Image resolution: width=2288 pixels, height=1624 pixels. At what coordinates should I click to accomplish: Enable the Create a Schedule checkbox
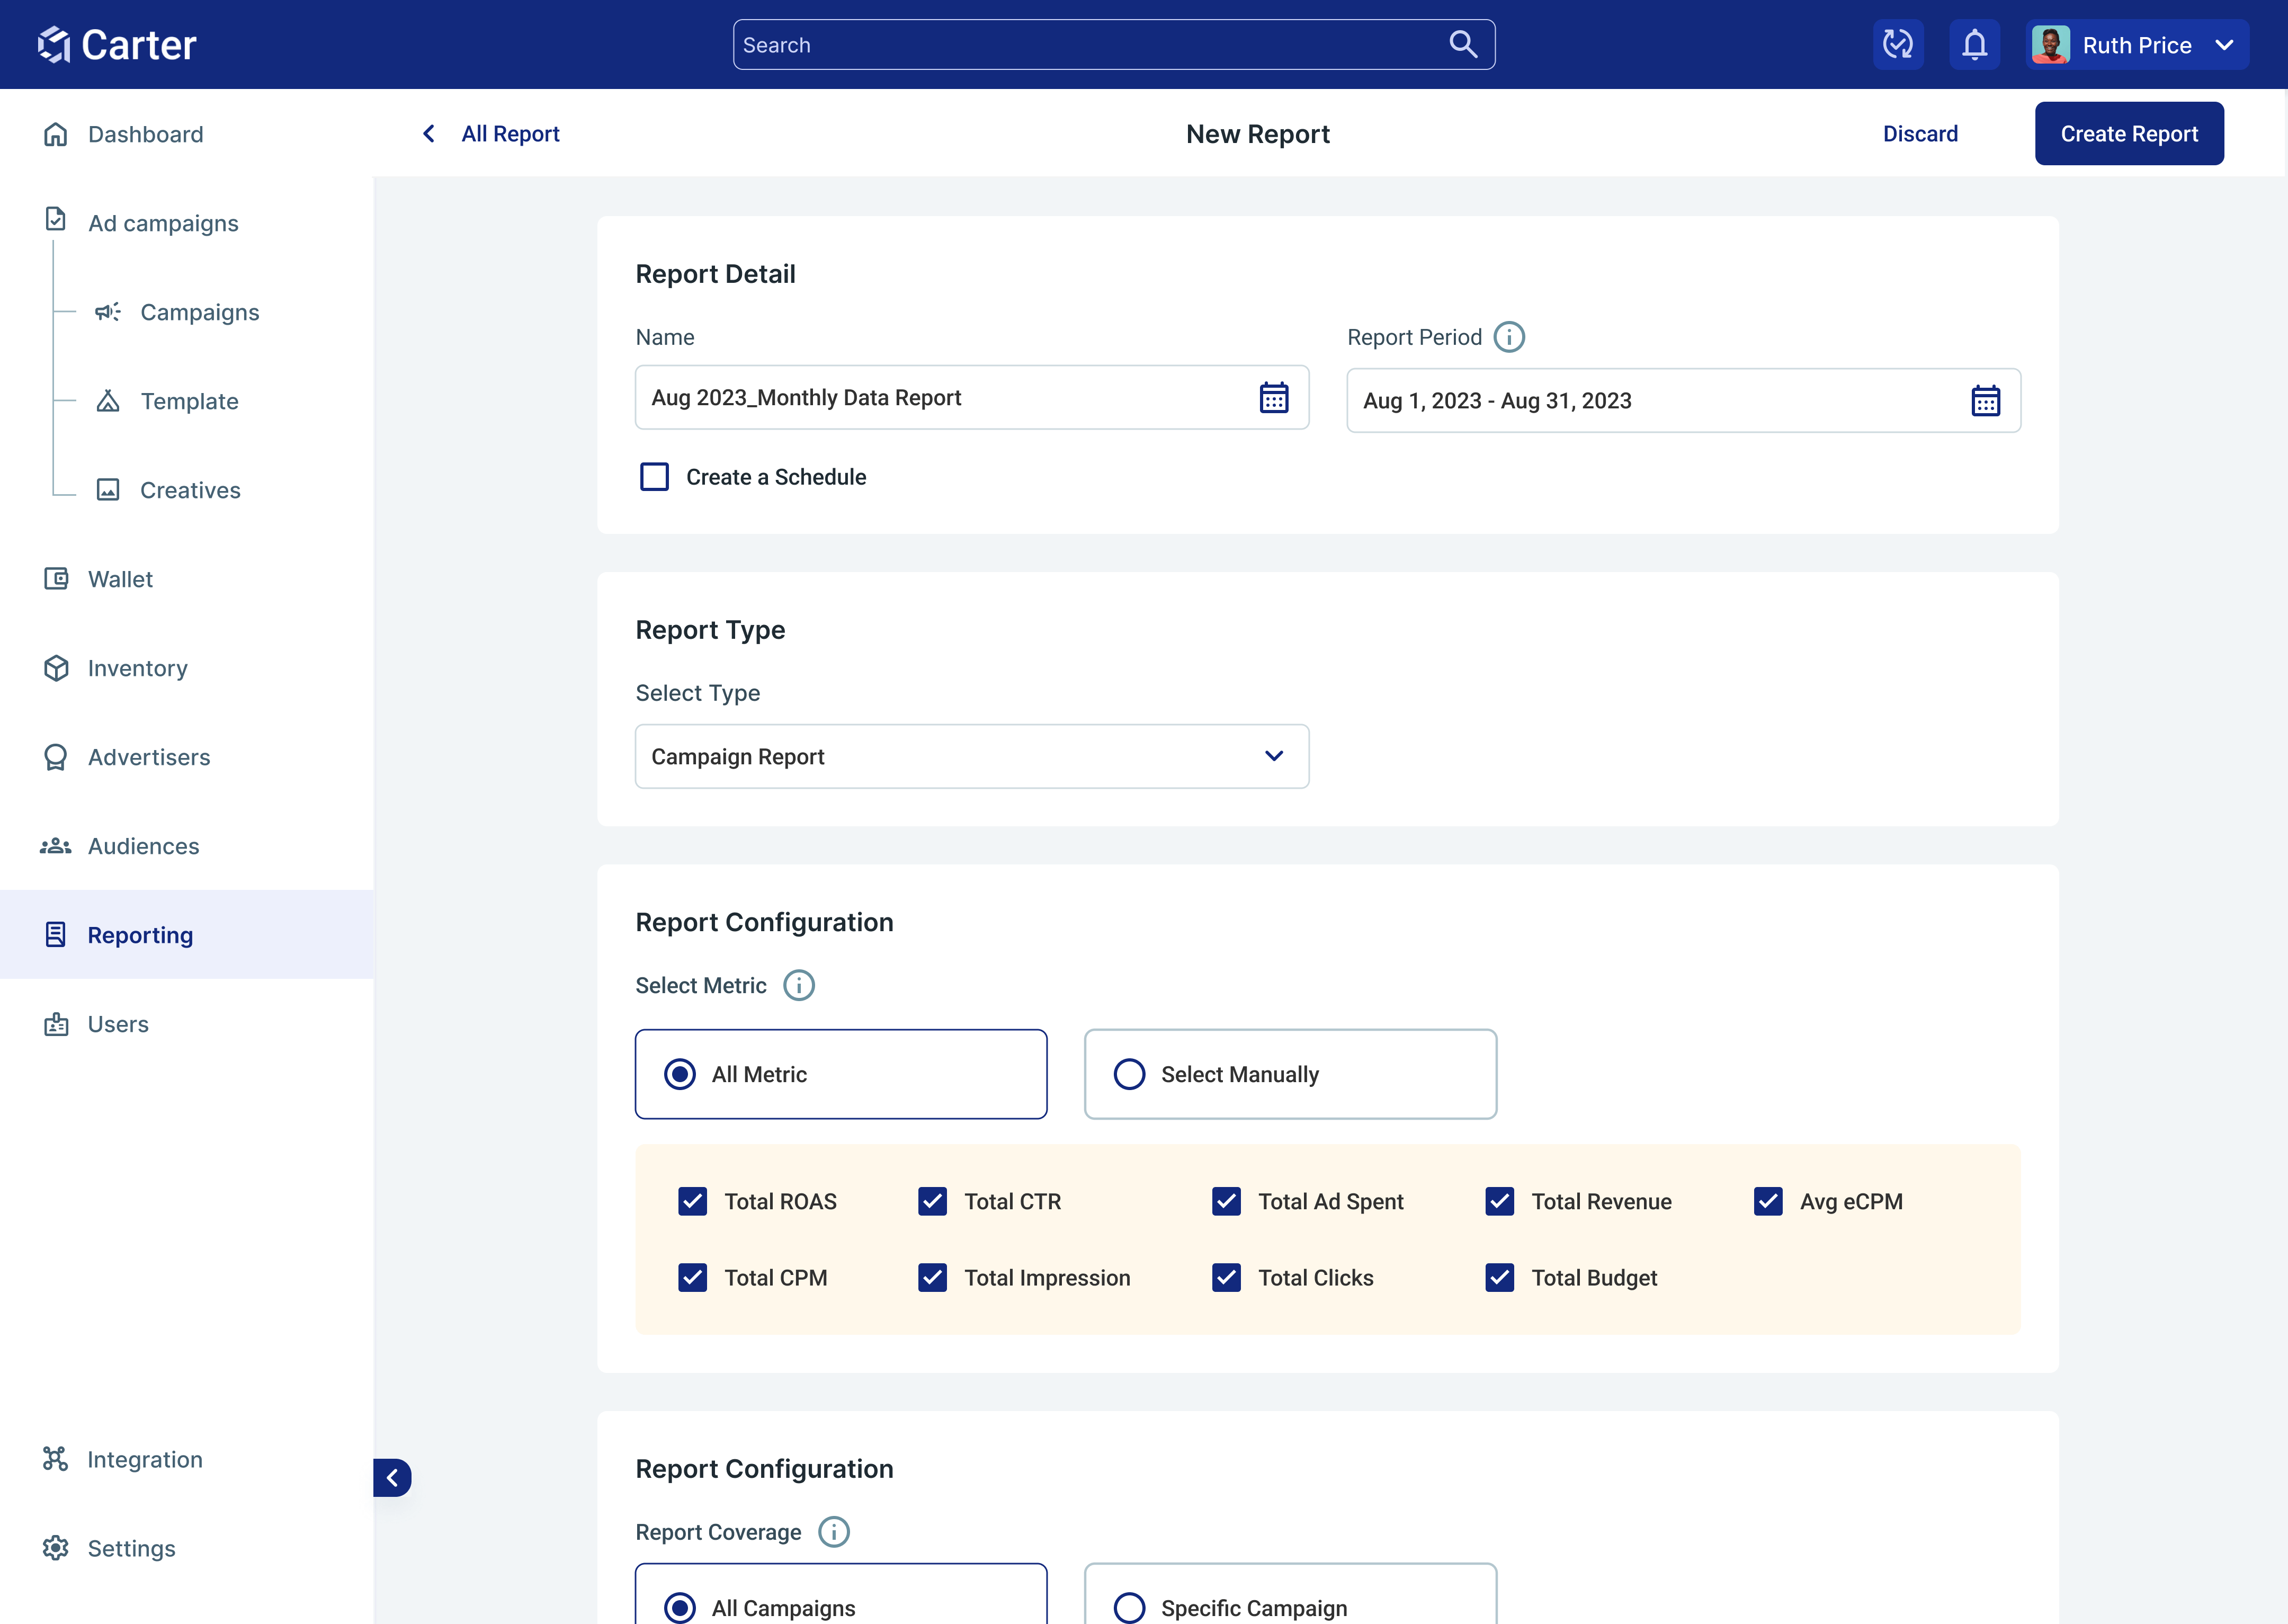655,477
